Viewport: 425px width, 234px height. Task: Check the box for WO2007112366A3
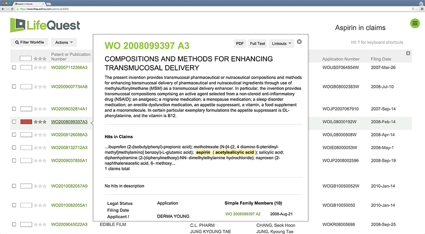pos(14,67)
